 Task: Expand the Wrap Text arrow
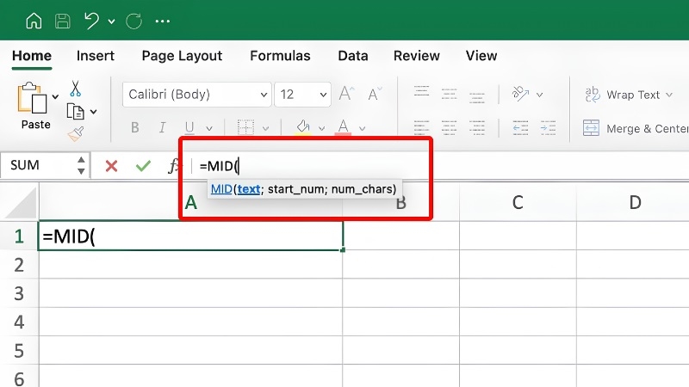669,95
